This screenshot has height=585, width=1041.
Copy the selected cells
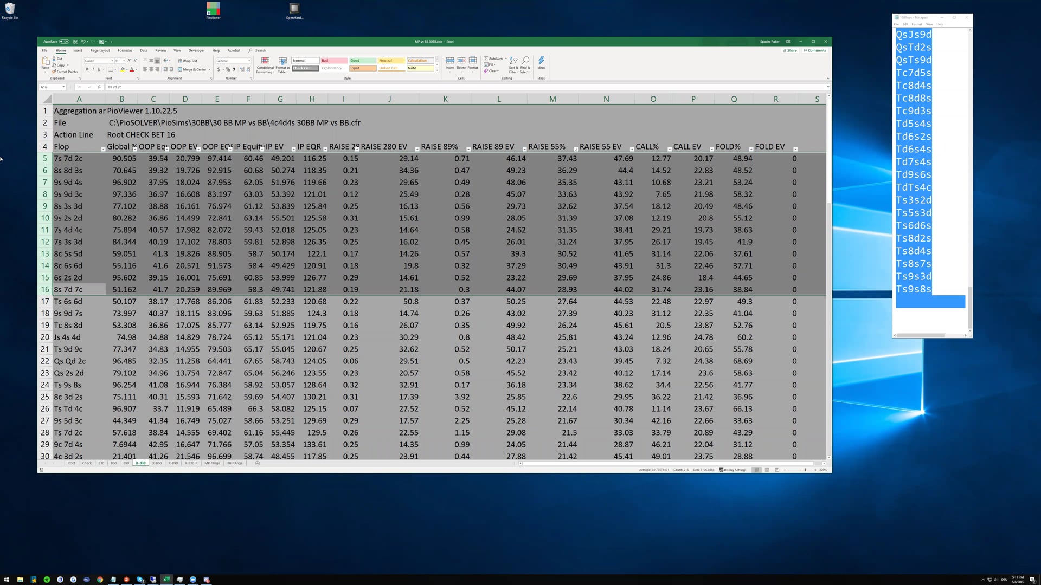(x=59, y=65)
